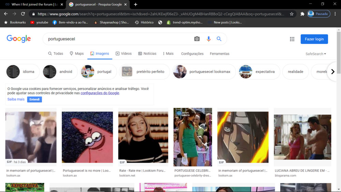Image resolution: width=341 pixels, height=192 pixels.
Task: Expand the Mais menu
Action: click(168, 54)
